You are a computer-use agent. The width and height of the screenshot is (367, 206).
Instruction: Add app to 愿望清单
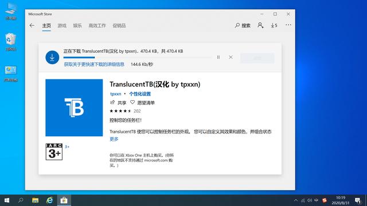142,102
